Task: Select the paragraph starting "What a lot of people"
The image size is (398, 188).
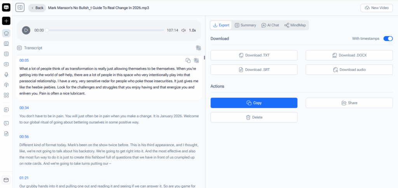Action: click(x=109, y=81)
